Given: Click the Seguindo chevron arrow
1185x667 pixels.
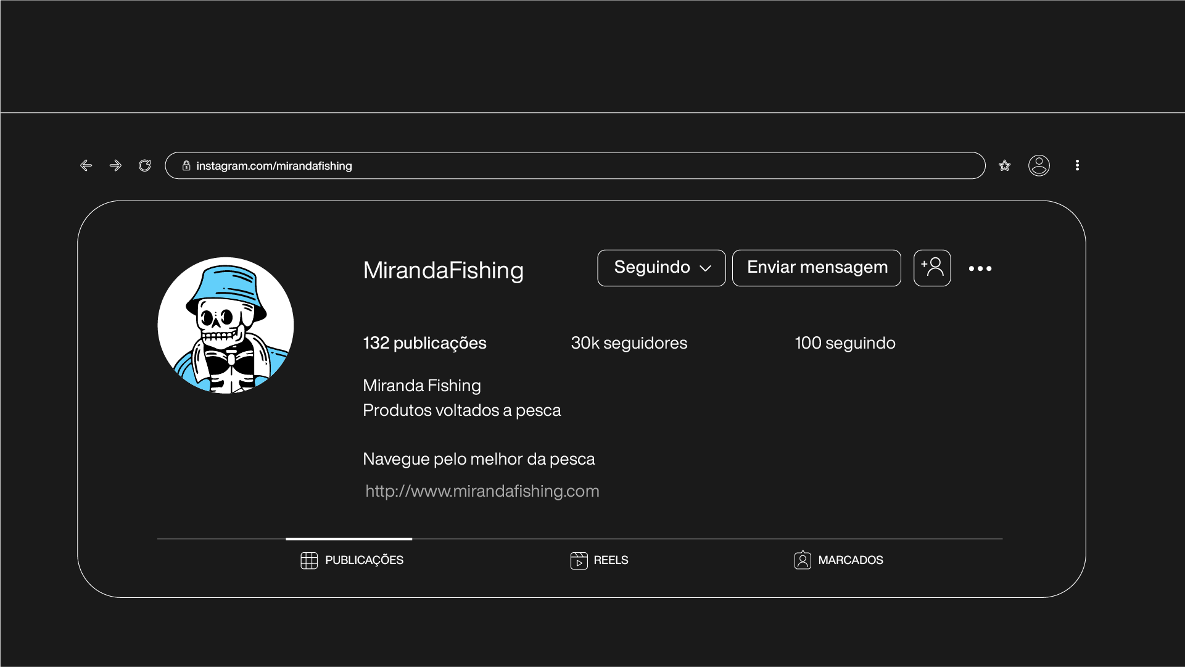Looking at the screenshot, I should (x=706, y=268).
